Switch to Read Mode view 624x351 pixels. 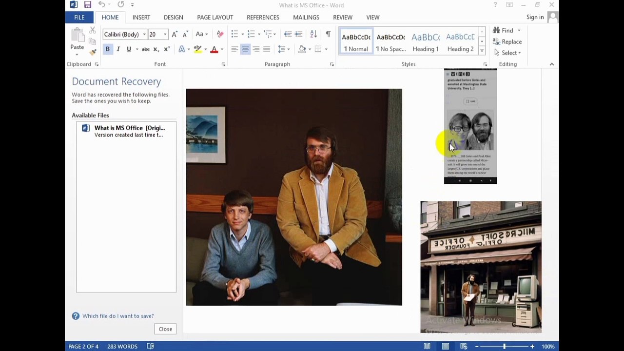point(427,346)
